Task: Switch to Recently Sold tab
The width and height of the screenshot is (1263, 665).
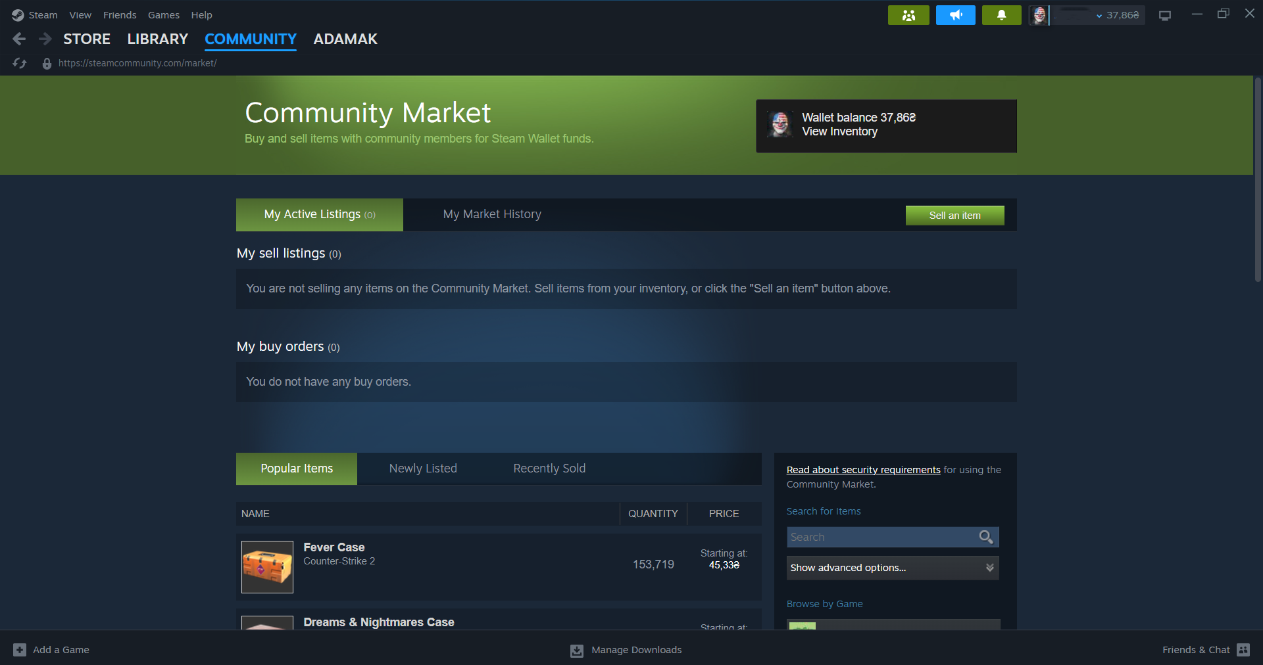Action: [x=549, y=469]
